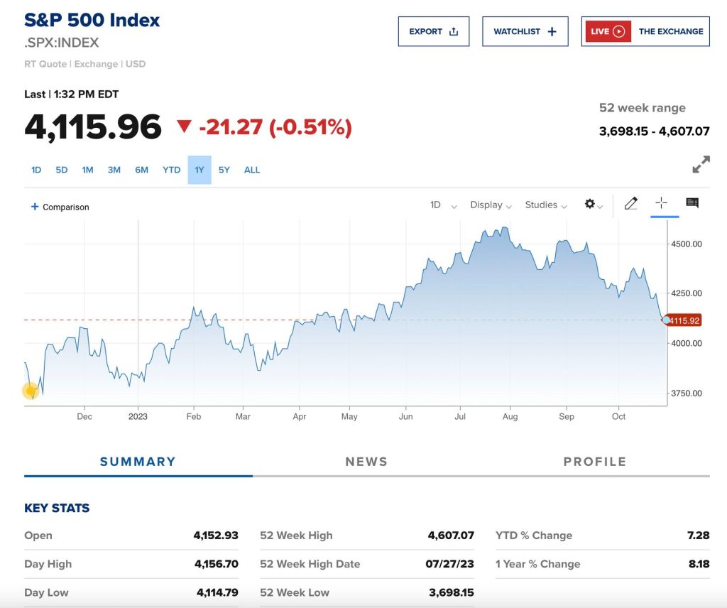Click the yellow marker at chart start
727x608 pixels.
tap(31, 390)
